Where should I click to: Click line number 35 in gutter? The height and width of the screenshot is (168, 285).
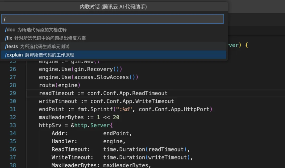(13, 141)
